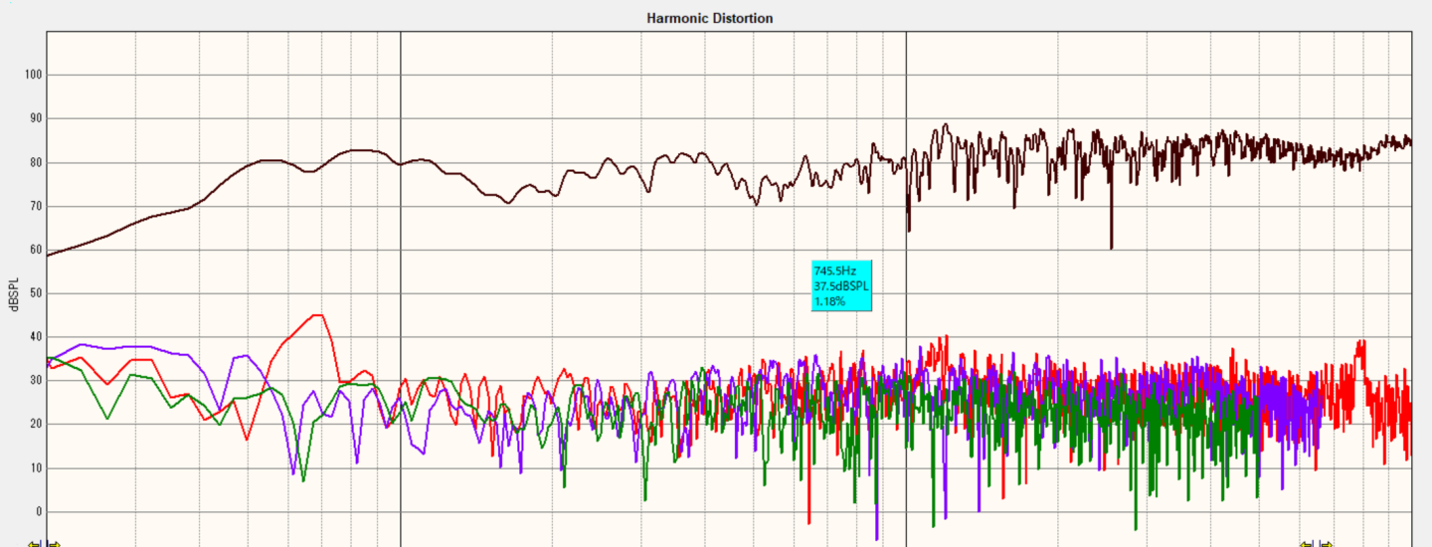The image size is (1432, 547).
Task: Click the 50 label on the vertical axis
Action: (36, 293)
